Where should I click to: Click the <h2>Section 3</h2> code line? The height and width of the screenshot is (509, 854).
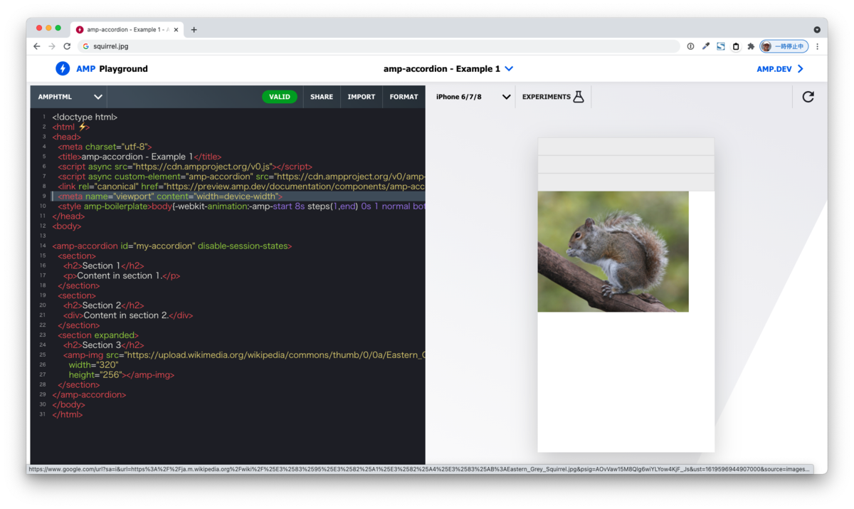pos(103,345)
